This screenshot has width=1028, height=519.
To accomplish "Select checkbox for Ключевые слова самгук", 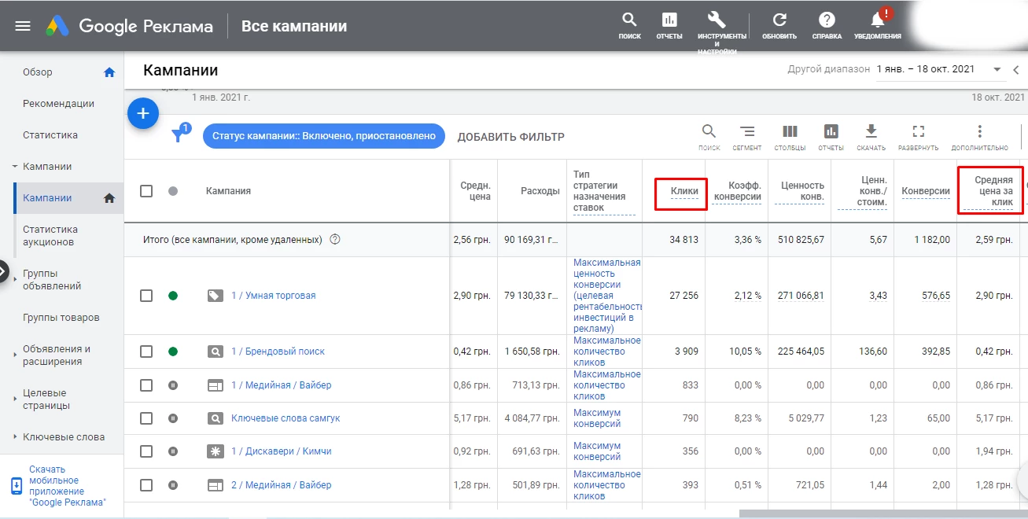I will [x=146, y=418].
